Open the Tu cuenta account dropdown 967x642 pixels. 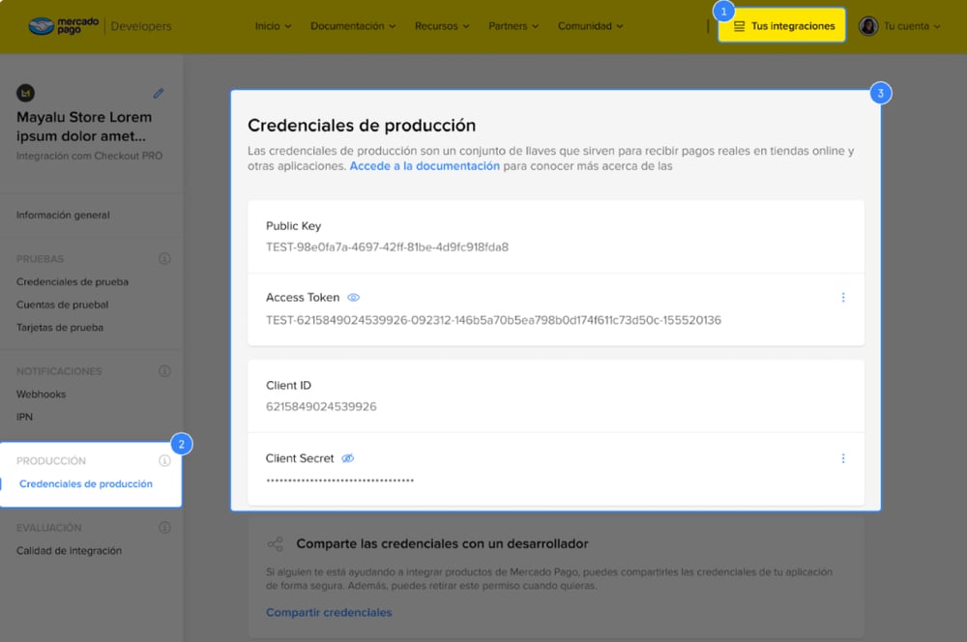coord(912,26)
